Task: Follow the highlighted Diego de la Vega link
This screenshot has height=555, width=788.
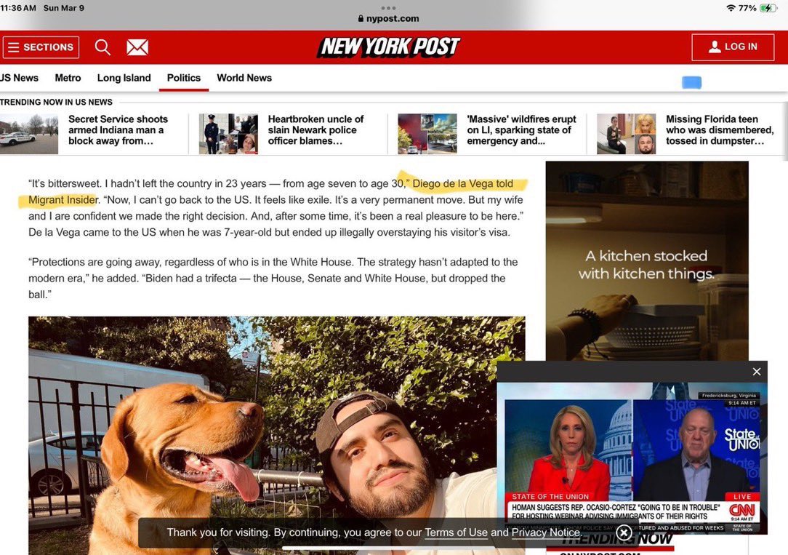Action: coord(462,183)
